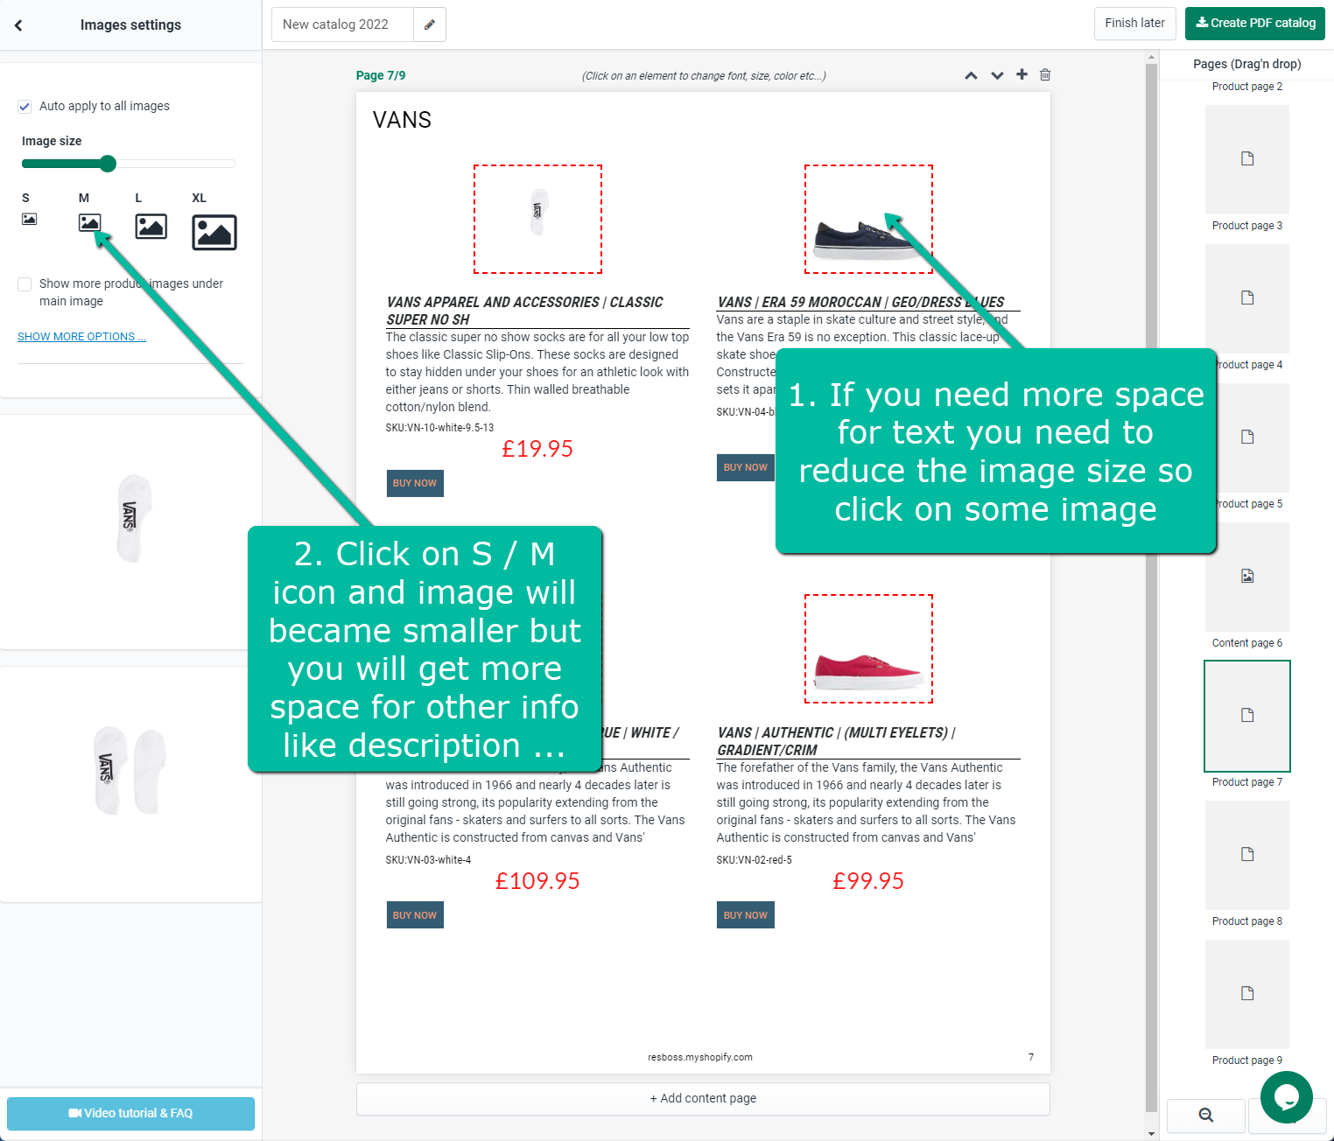The width and height of the screenshot is (1334, 1141).
Task: Select Product page 5 thumbnail
Action: pos(1246,437)
